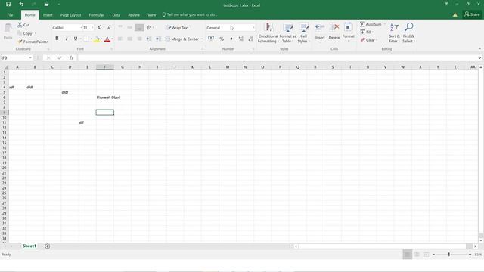Click the Cut scissors command
This screenshot has height=272, width=484.
click(23, 25)
